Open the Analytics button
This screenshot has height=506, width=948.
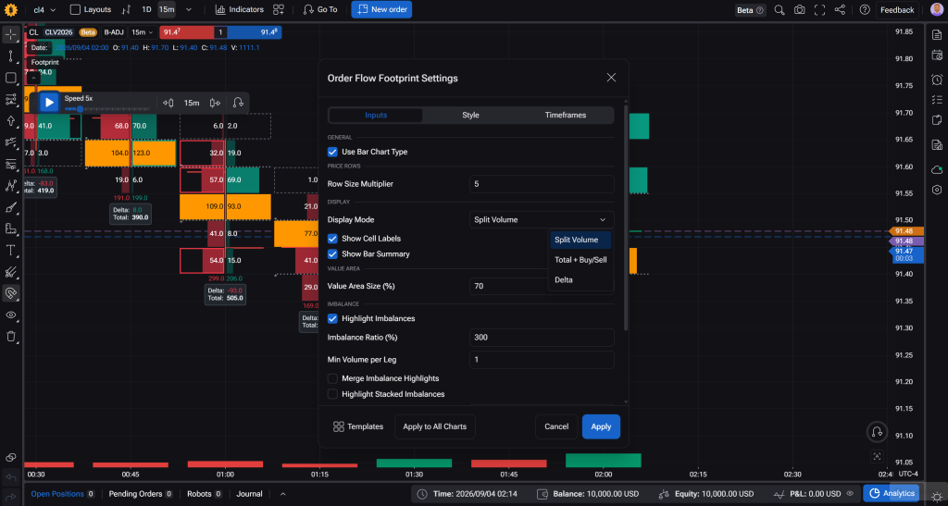point(892,493)
